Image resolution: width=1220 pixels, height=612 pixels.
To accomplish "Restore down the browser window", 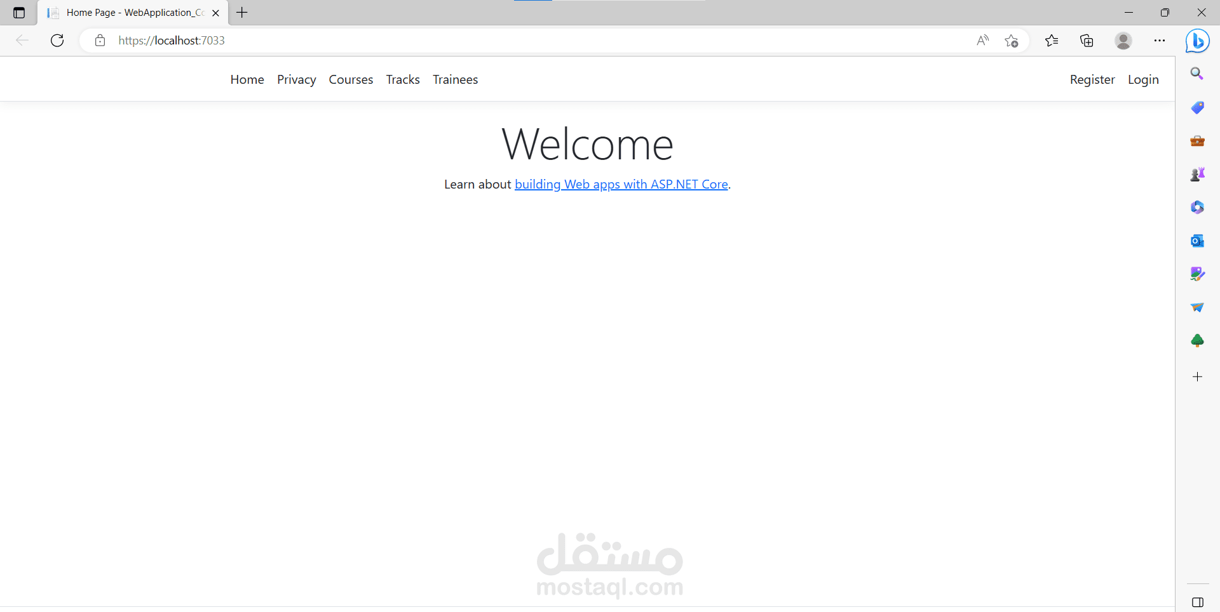I will 1165,13.
